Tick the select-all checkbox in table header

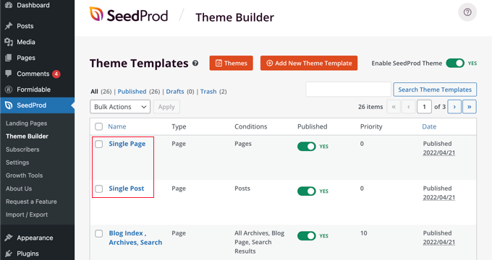coord(99,126)
